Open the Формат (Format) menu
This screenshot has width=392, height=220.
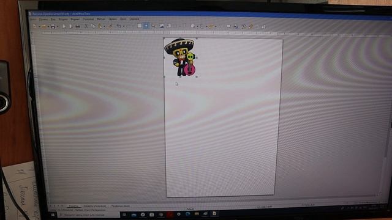click(75, 19)
